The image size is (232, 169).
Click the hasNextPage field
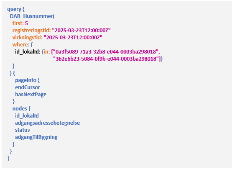(31, 95)
